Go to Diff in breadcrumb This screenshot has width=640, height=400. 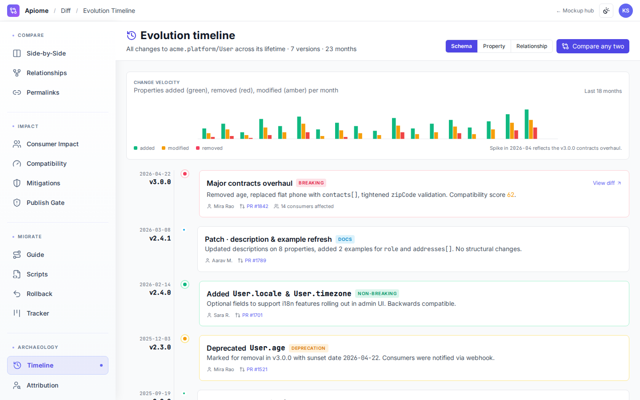[66, 11]
